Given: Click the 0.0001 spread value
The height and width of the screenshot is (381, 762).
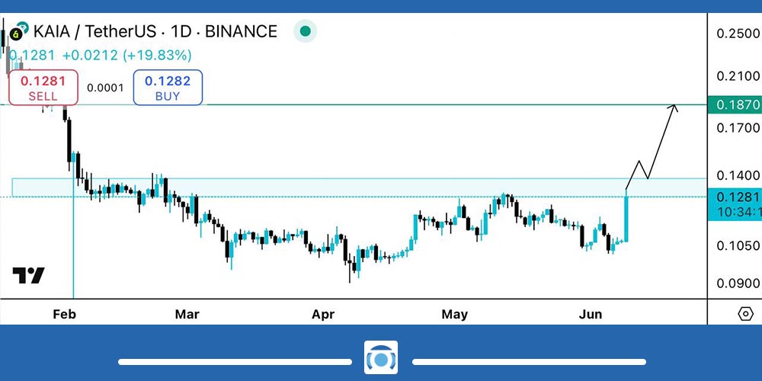Looking at the screenshot, I should (105, 88).
